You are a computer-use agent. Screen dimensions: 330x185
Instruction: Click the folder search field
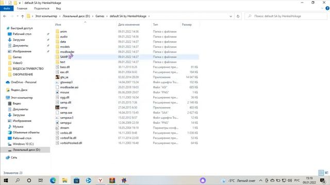click(286, 16)
